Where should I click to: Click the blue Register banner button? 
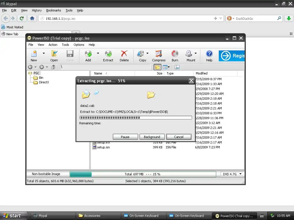click(232, 56)
